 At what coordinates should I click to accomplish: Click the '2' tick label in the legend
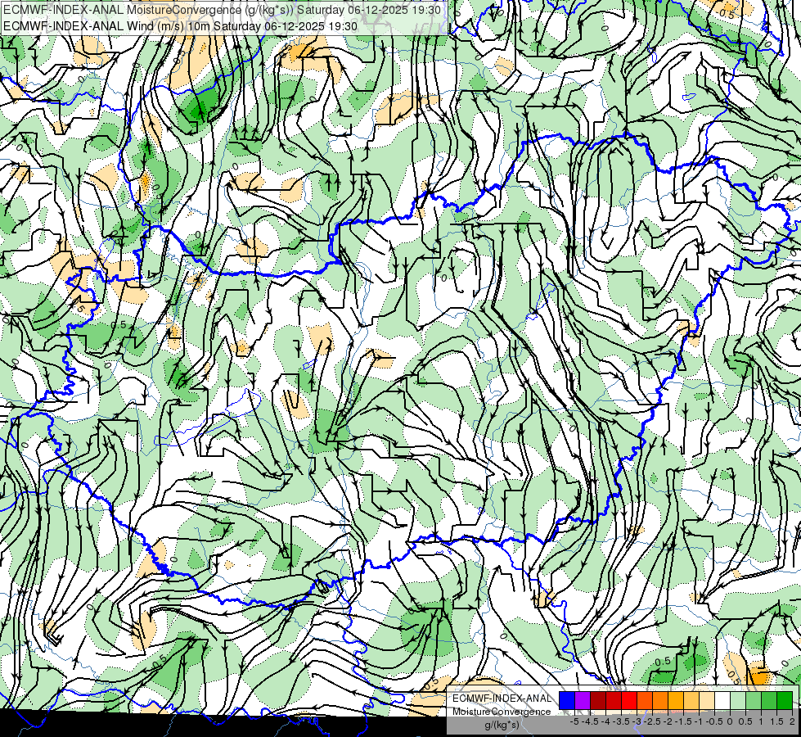tap(792, 721)
